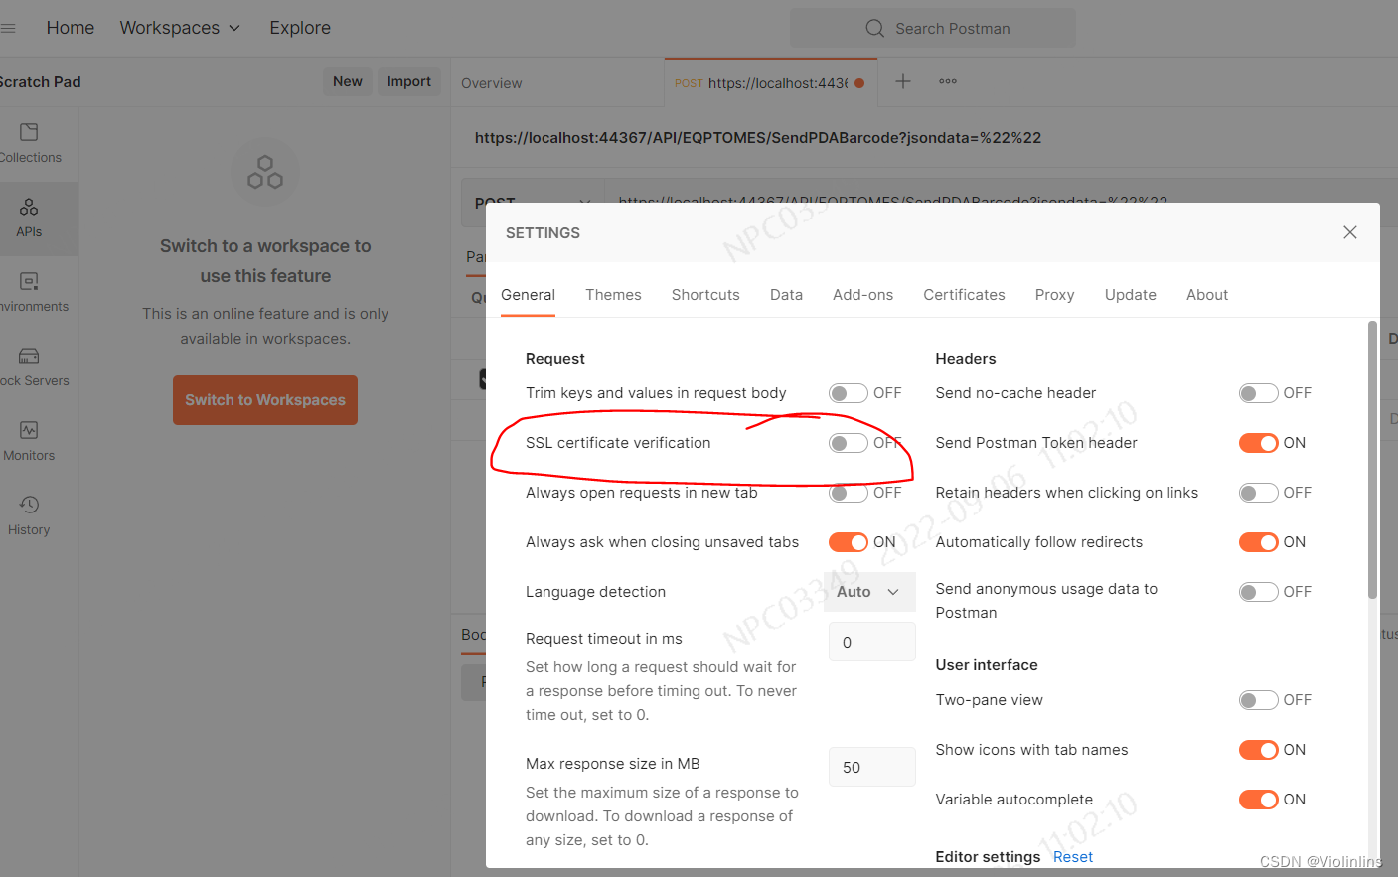The image size is (1398, 877).
Task: Click the hamburger menu in top-left corner
Action: [10, 27]
